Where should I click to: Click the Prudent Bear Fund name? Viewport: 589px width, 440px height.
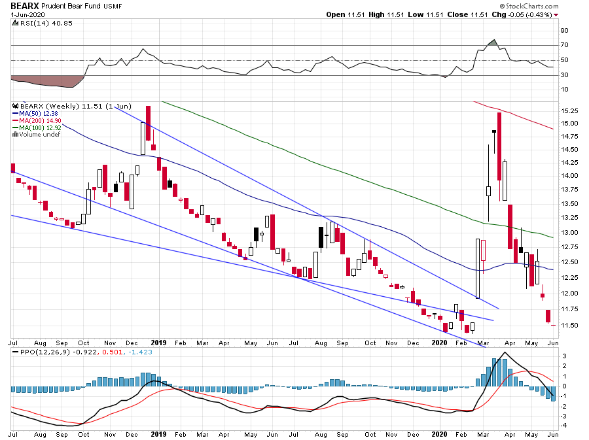coord(71,7)
